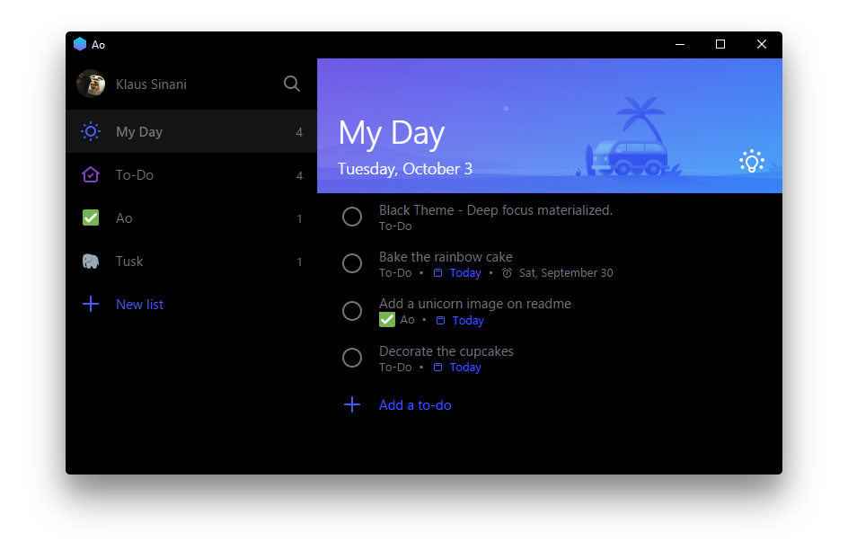Check off 'Decorate the cupcakes'
The height and width of the screenshot is (550, 848).
[x=352, y=358]
